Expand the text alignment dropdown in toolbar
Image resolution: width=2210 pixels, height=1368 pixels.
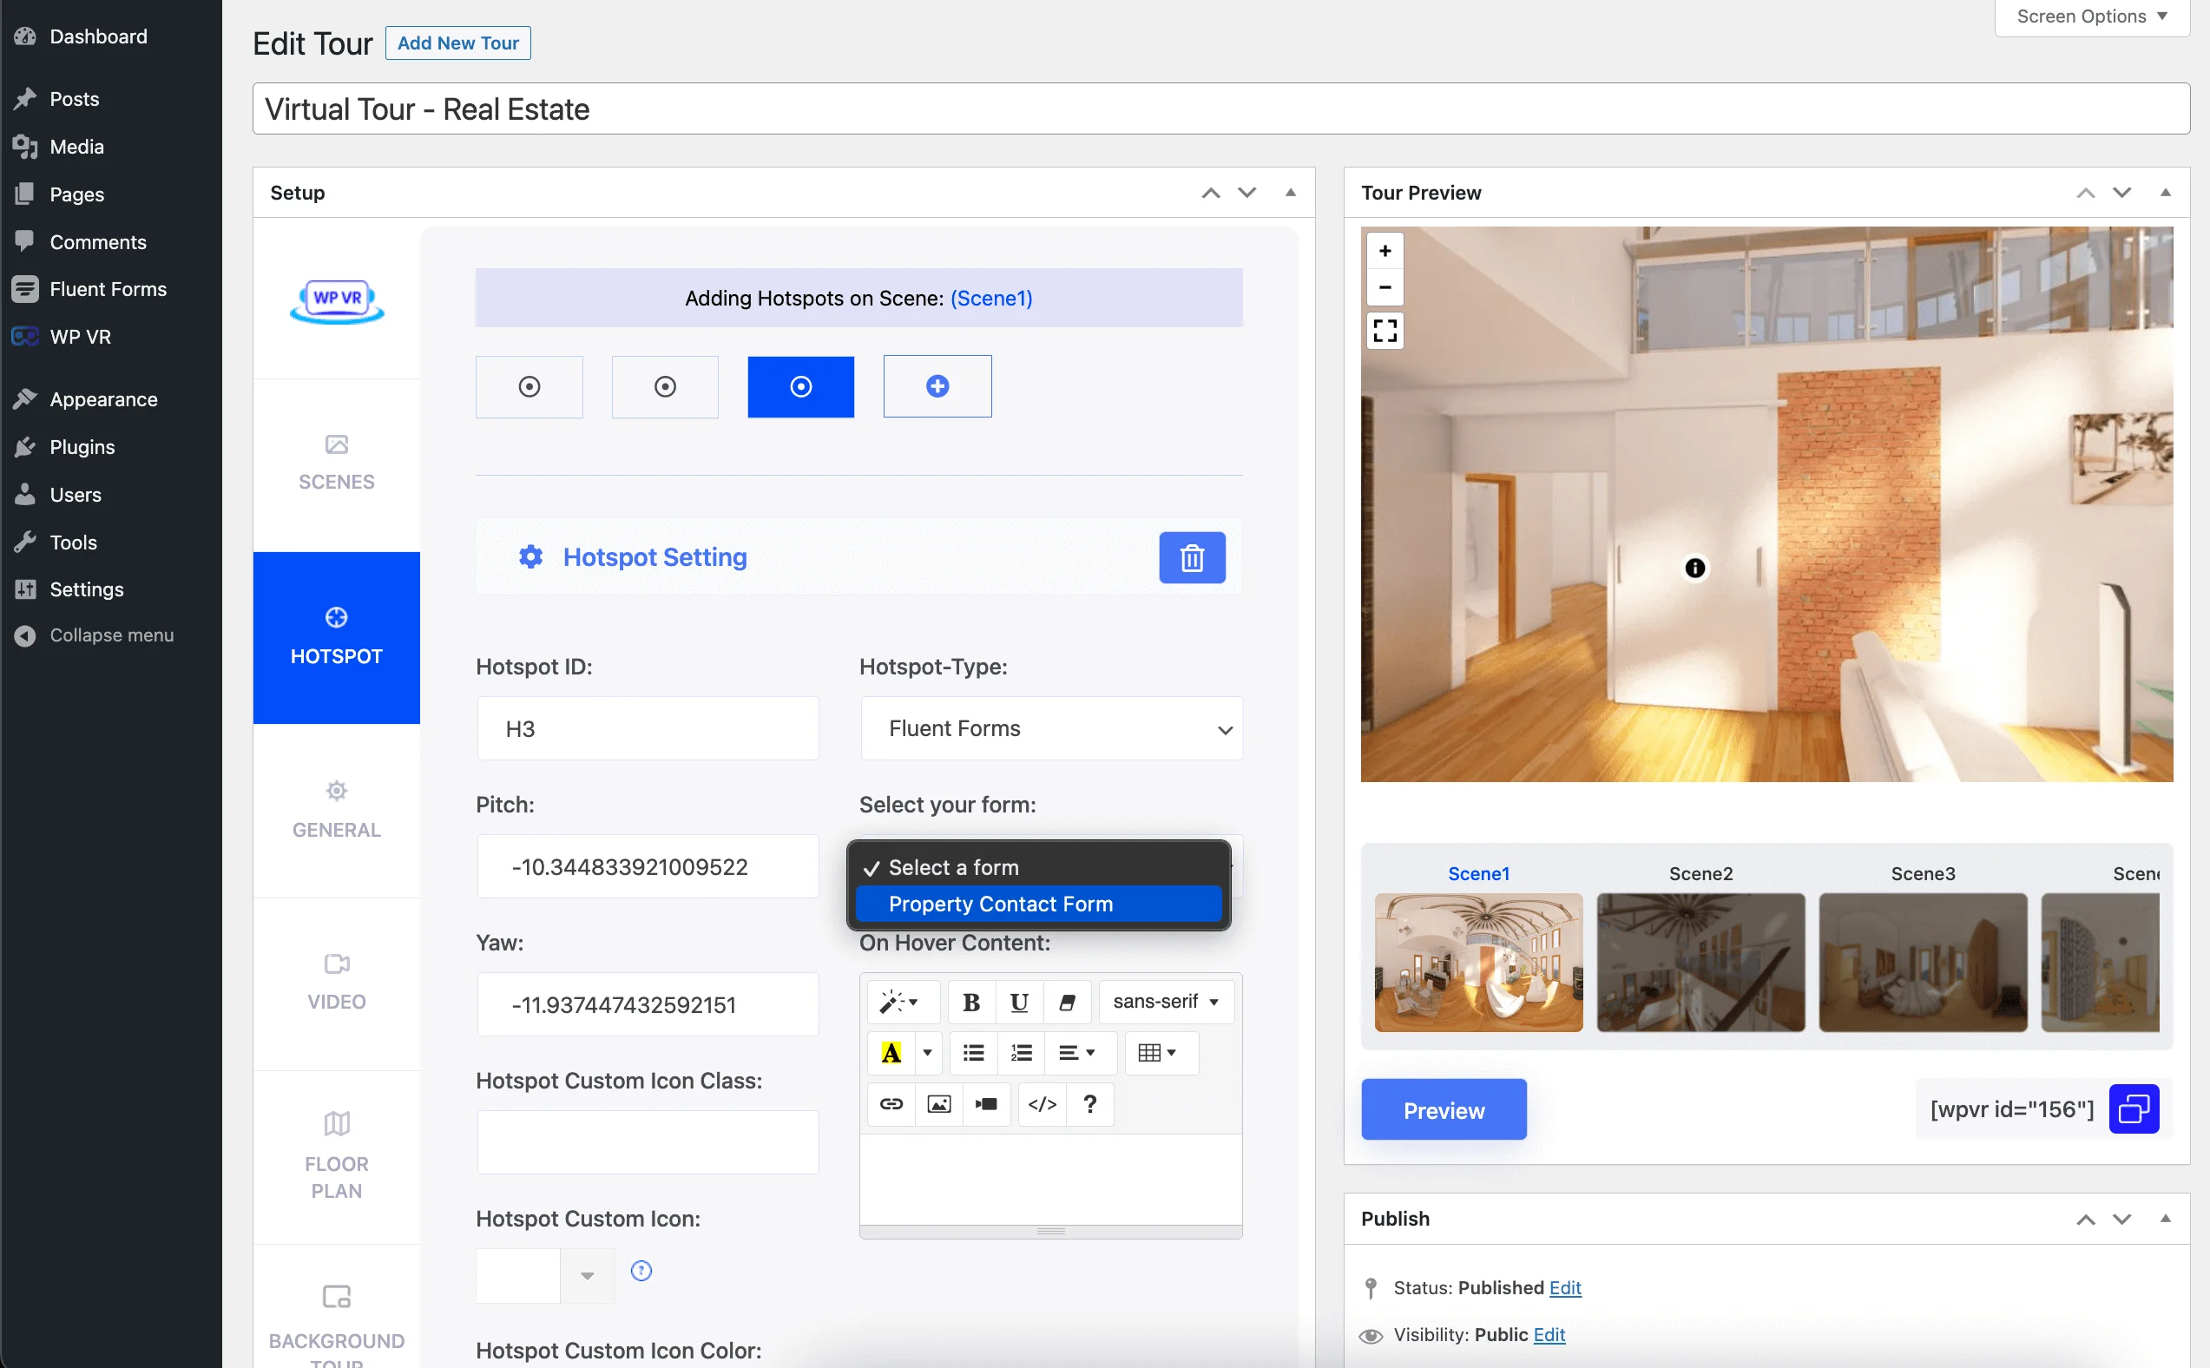pyautogui.click(x=1075, y=1052)
